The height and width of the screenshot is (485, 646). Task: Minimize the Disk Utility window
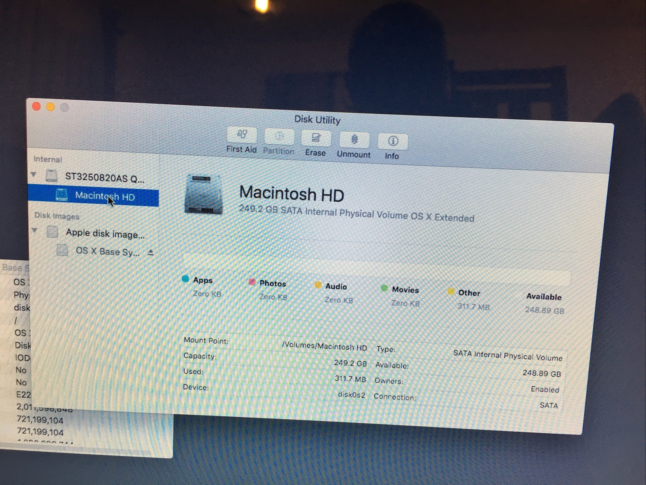(x=50, y=107)
